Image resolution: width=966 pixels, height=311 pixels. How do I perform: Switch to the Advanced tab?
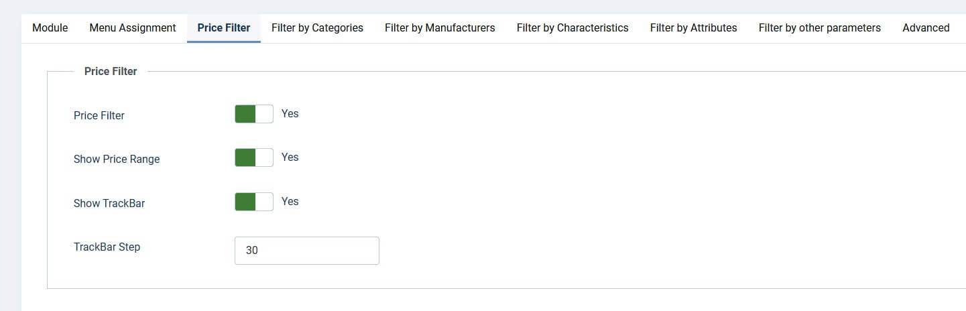[926, 28]
